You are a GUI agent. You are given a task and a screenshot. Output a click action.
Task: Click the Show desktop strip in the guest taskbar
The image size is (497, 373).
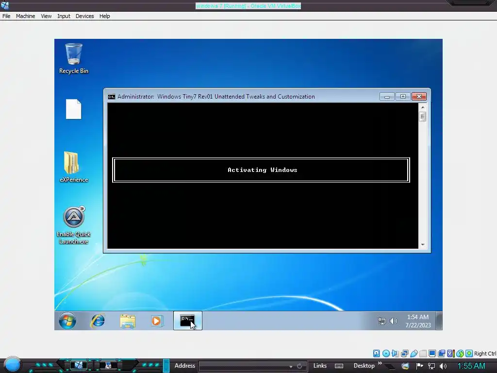click(439, 321)
